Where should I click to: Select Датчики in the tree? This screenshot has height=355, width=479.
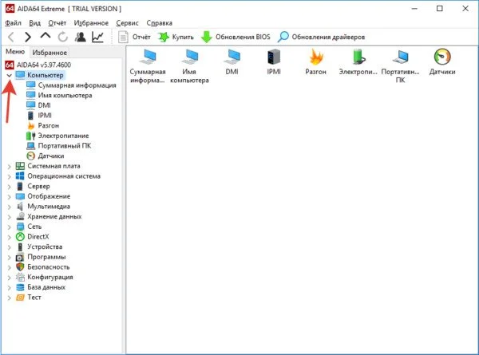pyautogui.click(x=51, y=156)
